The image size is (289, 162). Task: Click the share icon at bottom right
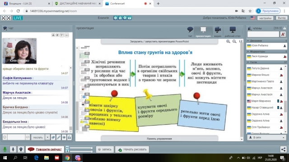tap(283, 149)
